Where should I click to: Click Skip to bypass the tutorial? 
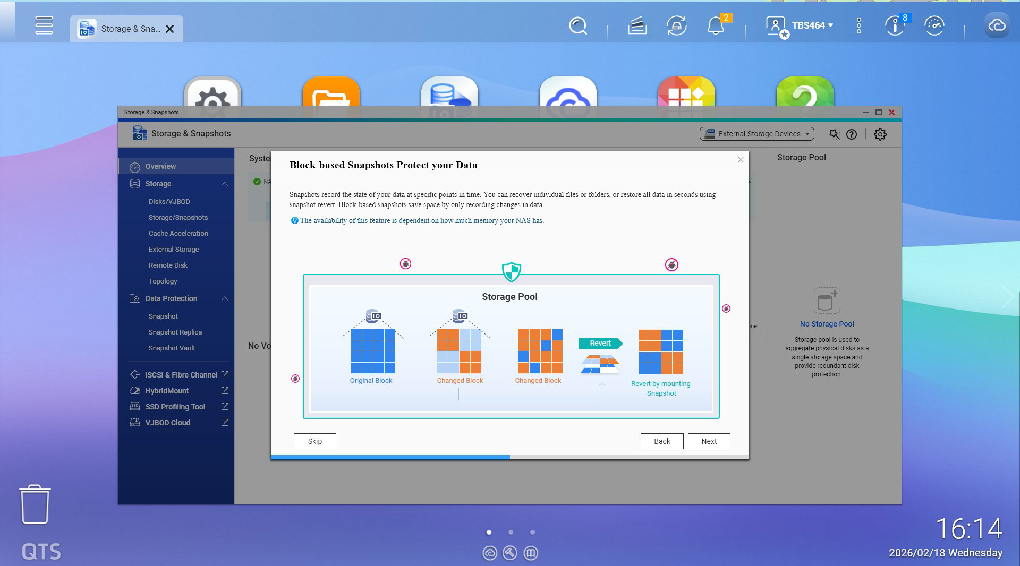[314, 441]
